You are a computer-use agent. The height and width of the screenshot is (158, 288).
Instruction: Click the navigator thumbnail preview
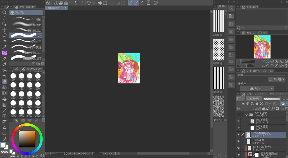point(262,43)
